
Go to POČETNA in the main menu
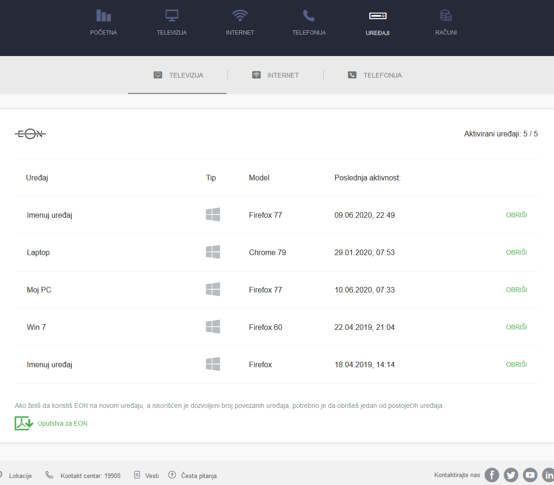(x=104, y=33)
